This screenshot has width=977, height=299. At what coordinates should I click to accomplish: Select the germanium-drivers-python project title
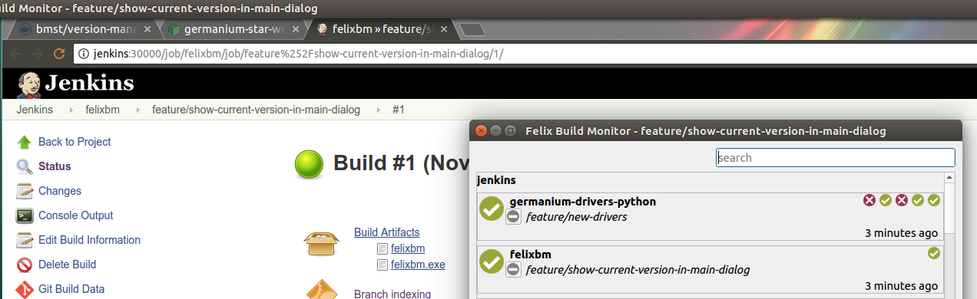[x=583, y=202]
